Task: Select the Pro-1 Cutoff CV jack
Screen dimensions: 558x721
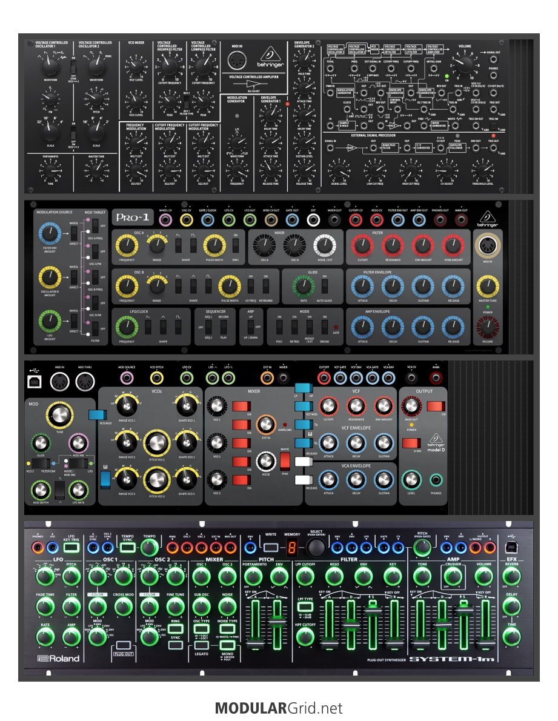Action: pyautogui.click(x=355, y=220)
